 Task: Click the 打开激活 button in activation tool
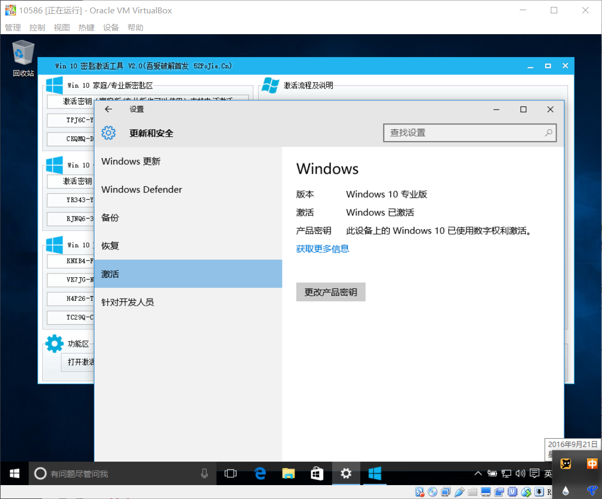click(x=78, y=362)
